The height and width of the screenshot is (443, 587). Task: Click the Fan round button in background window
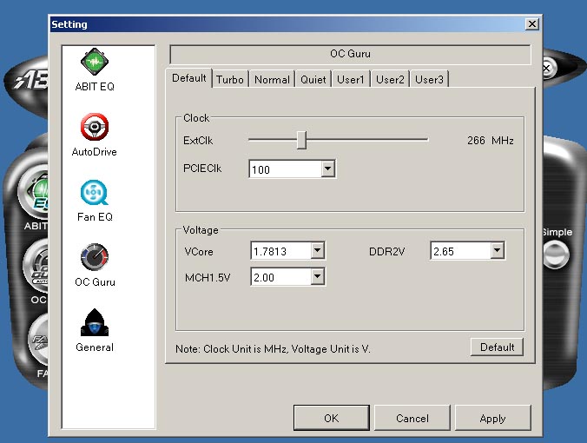click(x=38, y=339)
